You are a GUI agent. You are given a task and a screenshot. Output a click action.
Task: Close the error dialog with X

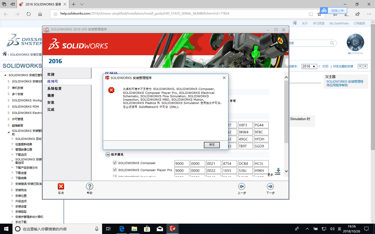[x=224, y=78]
